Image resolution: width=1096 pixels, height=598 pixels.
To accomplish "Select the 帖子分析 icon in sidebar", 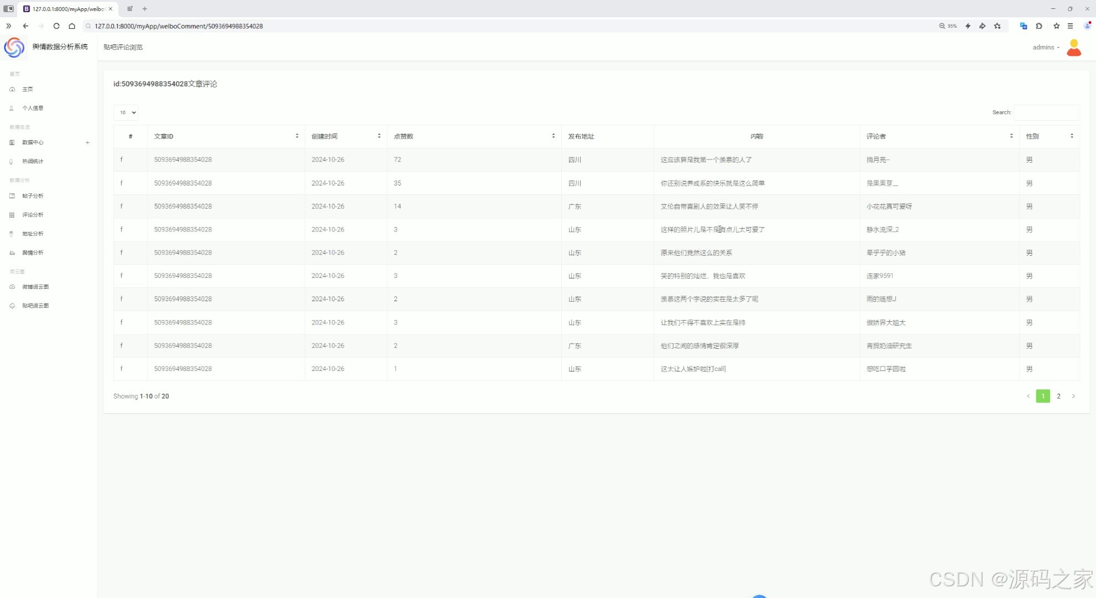I will [12, 195].
